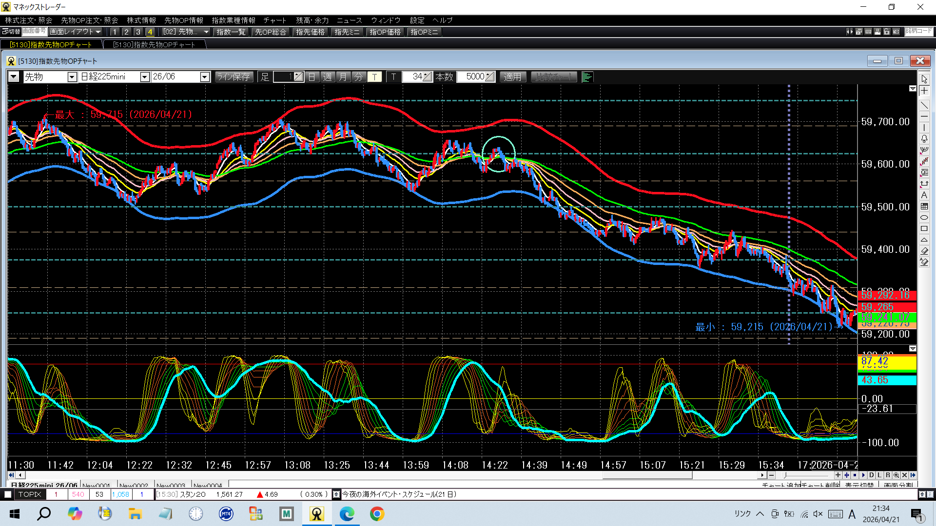Toggle the 分 minute timeframe button
936x526 pixels.
coord(358,77)
